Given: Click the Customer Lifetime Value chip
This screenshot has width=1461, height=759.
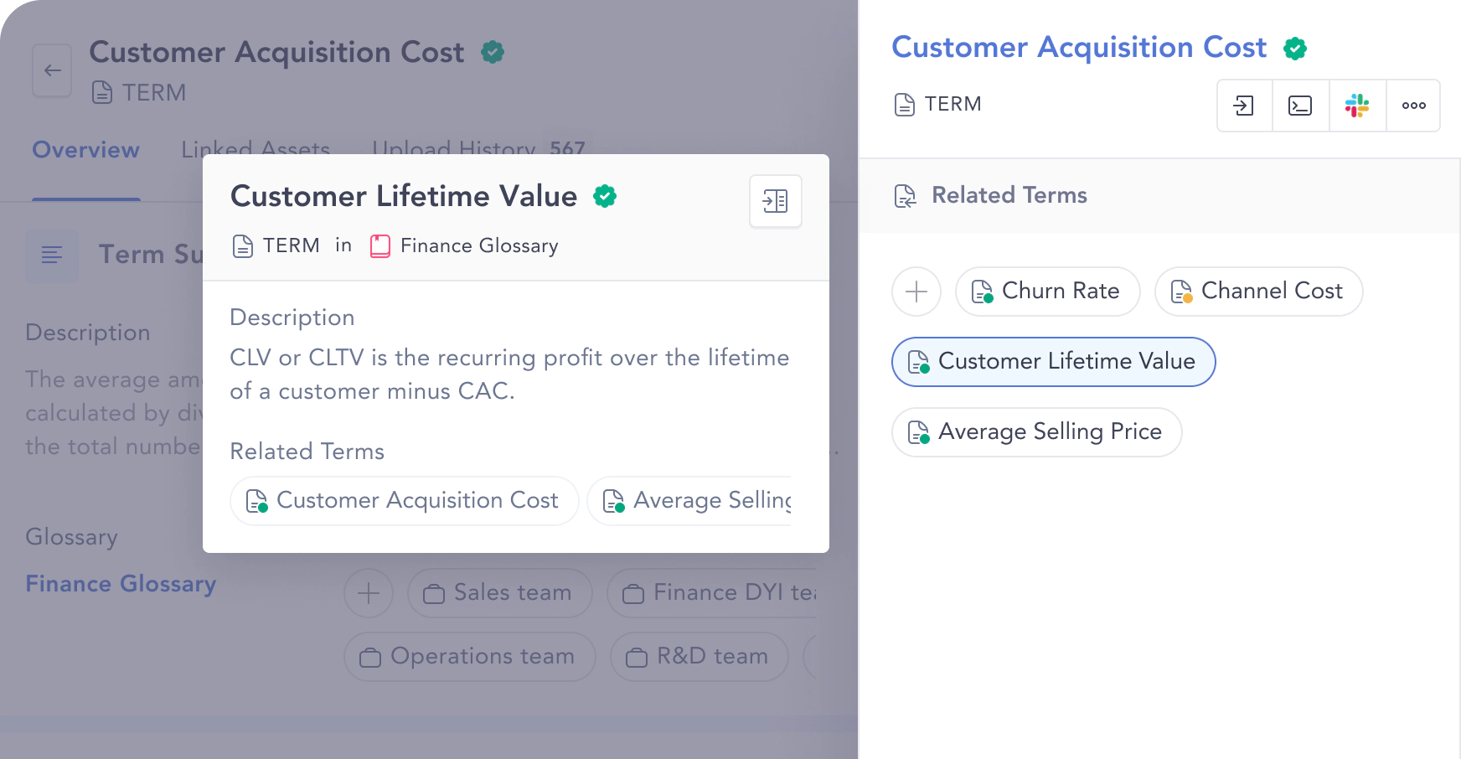Looking at the screenshot, I should point(1053,362).
